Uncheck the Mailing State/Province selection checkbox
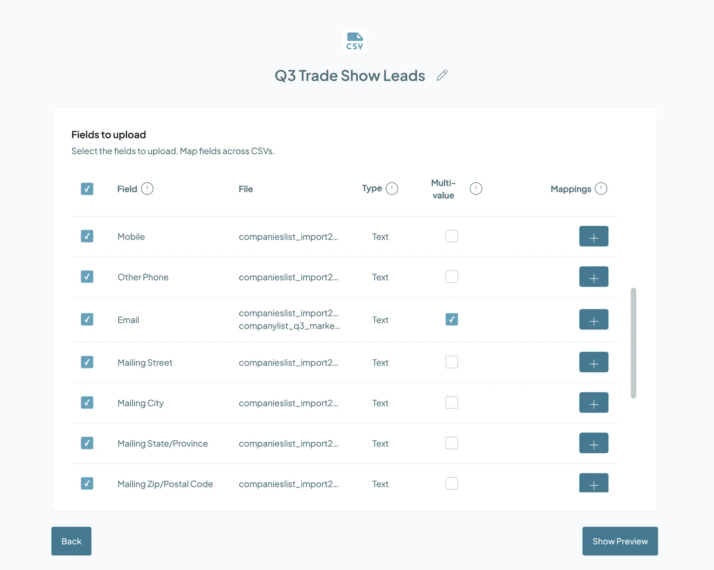 [x=87, y=443]
